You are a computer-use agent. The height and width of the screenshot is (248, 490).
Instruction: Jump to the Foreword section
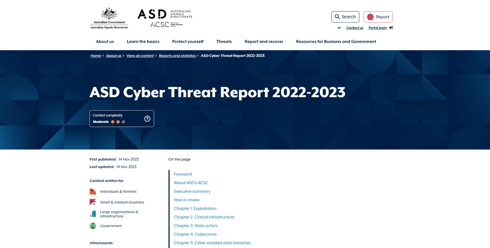pyautogui.click(x=183, y=174)
